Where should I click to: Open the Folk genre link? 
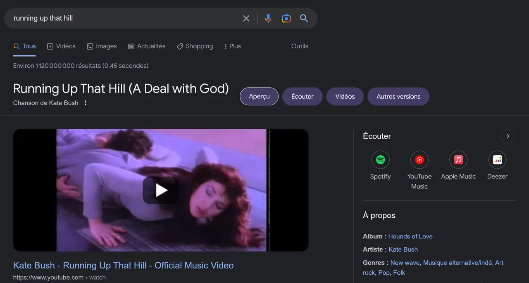click(x=399, y=273)
